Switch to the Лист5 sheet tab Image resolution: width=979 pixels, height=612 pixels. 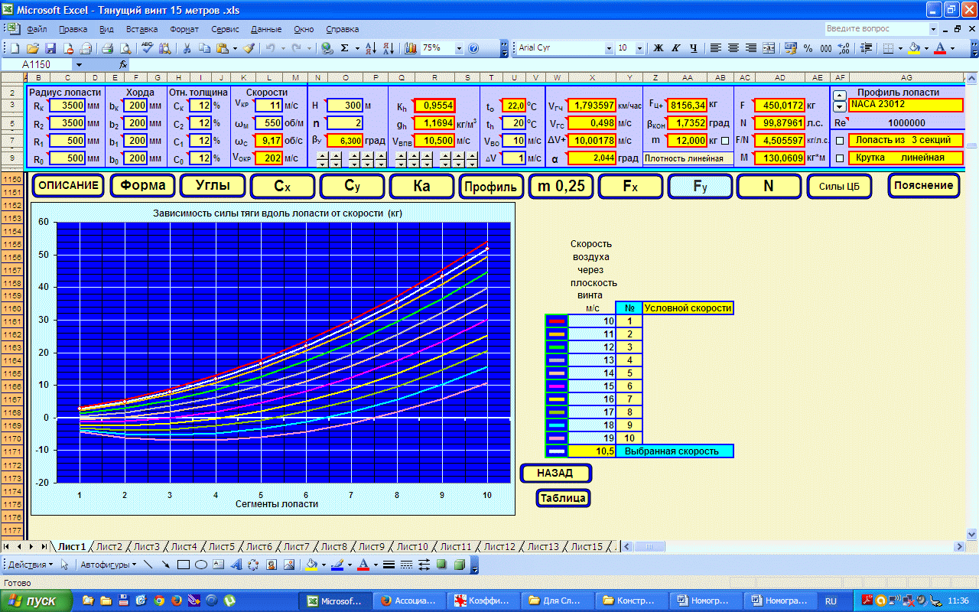222,546
